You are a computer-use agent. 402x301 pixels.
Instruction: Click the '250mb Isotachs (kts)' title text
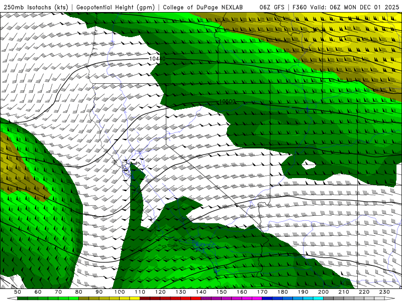point(36,7)
